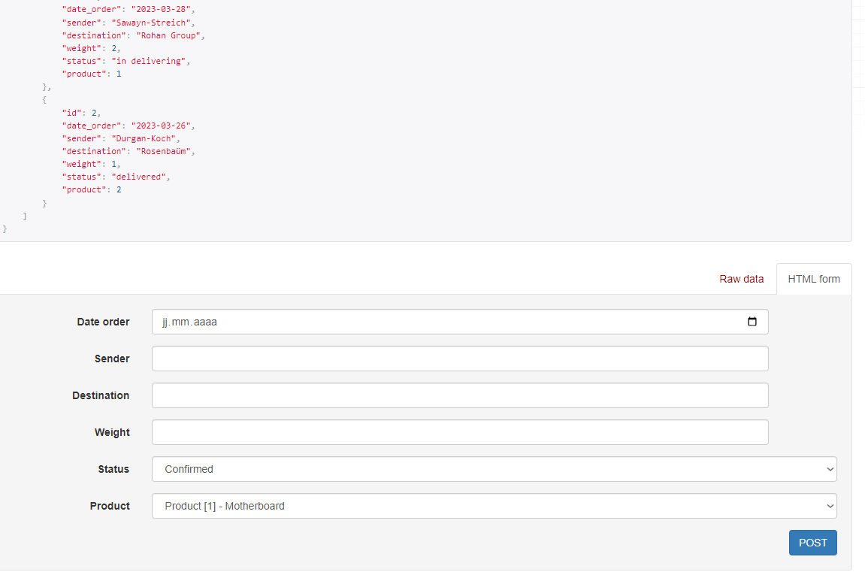
Task: Click the Sender field label
Action: click(112, 359)
